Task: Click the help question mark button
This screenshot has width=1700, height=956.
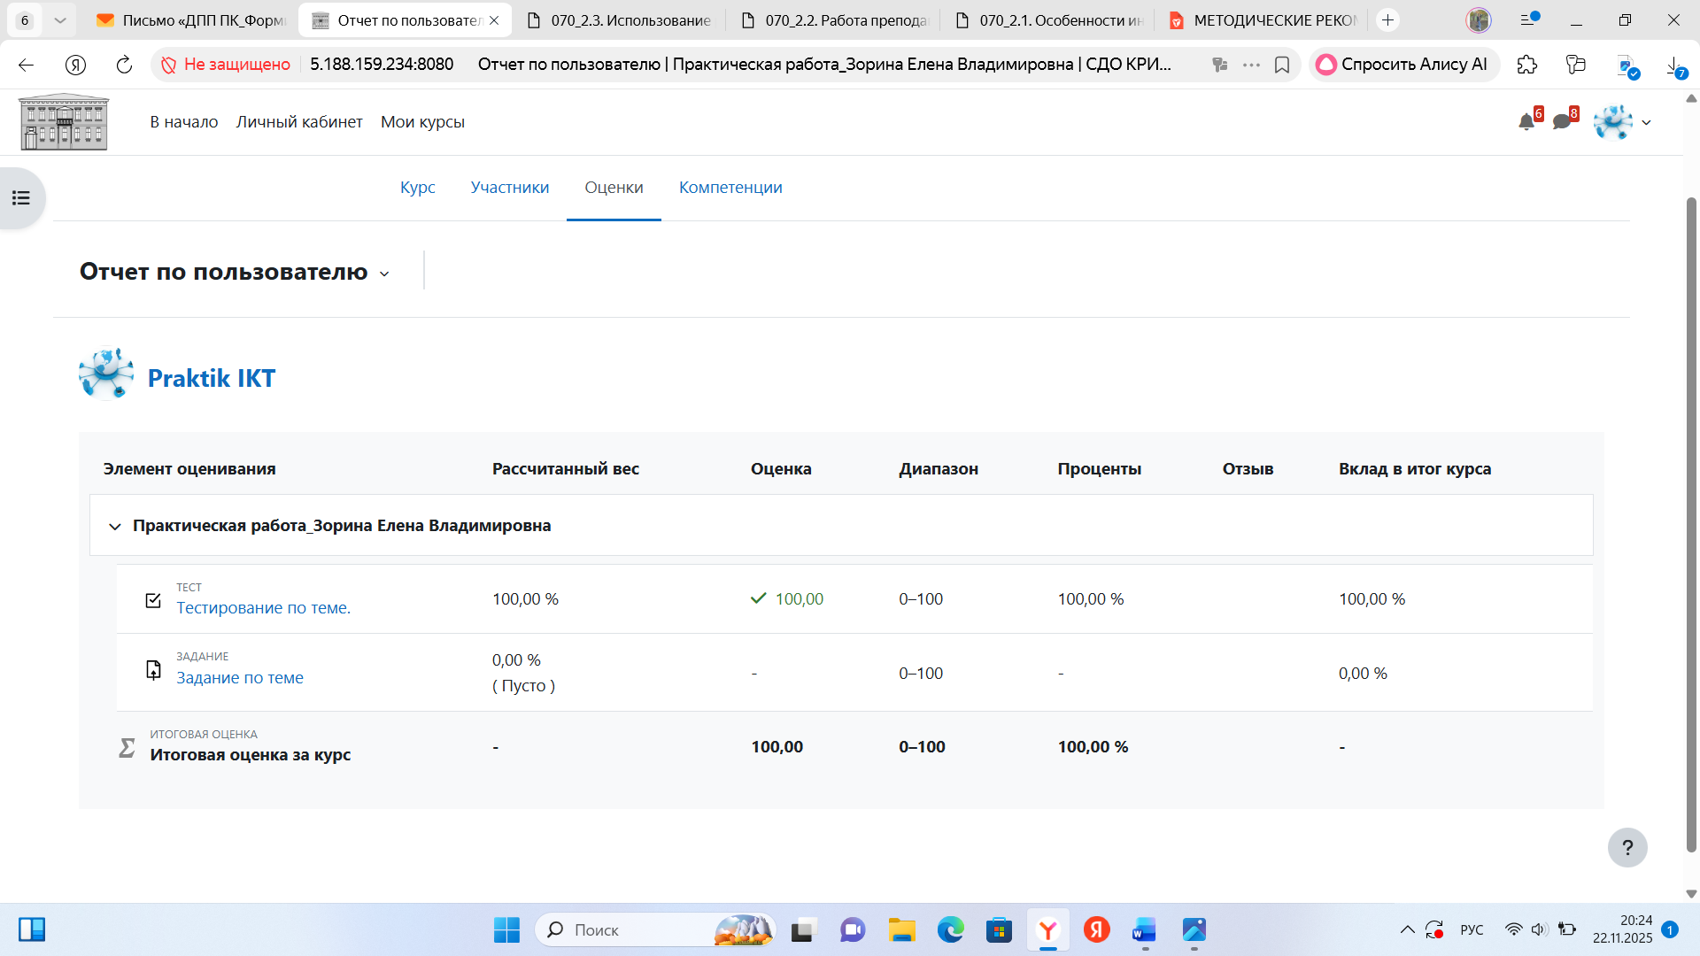Action: click(1627, 848)
